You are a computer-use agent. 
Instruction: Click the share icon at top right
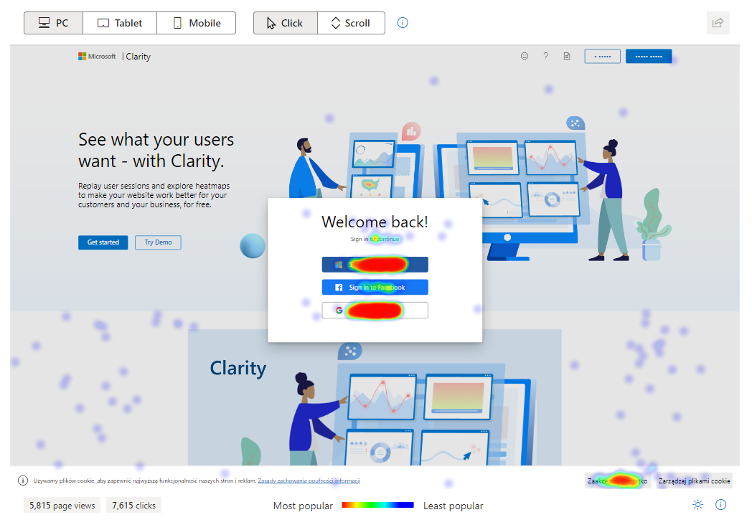click(x=718, y=22)
